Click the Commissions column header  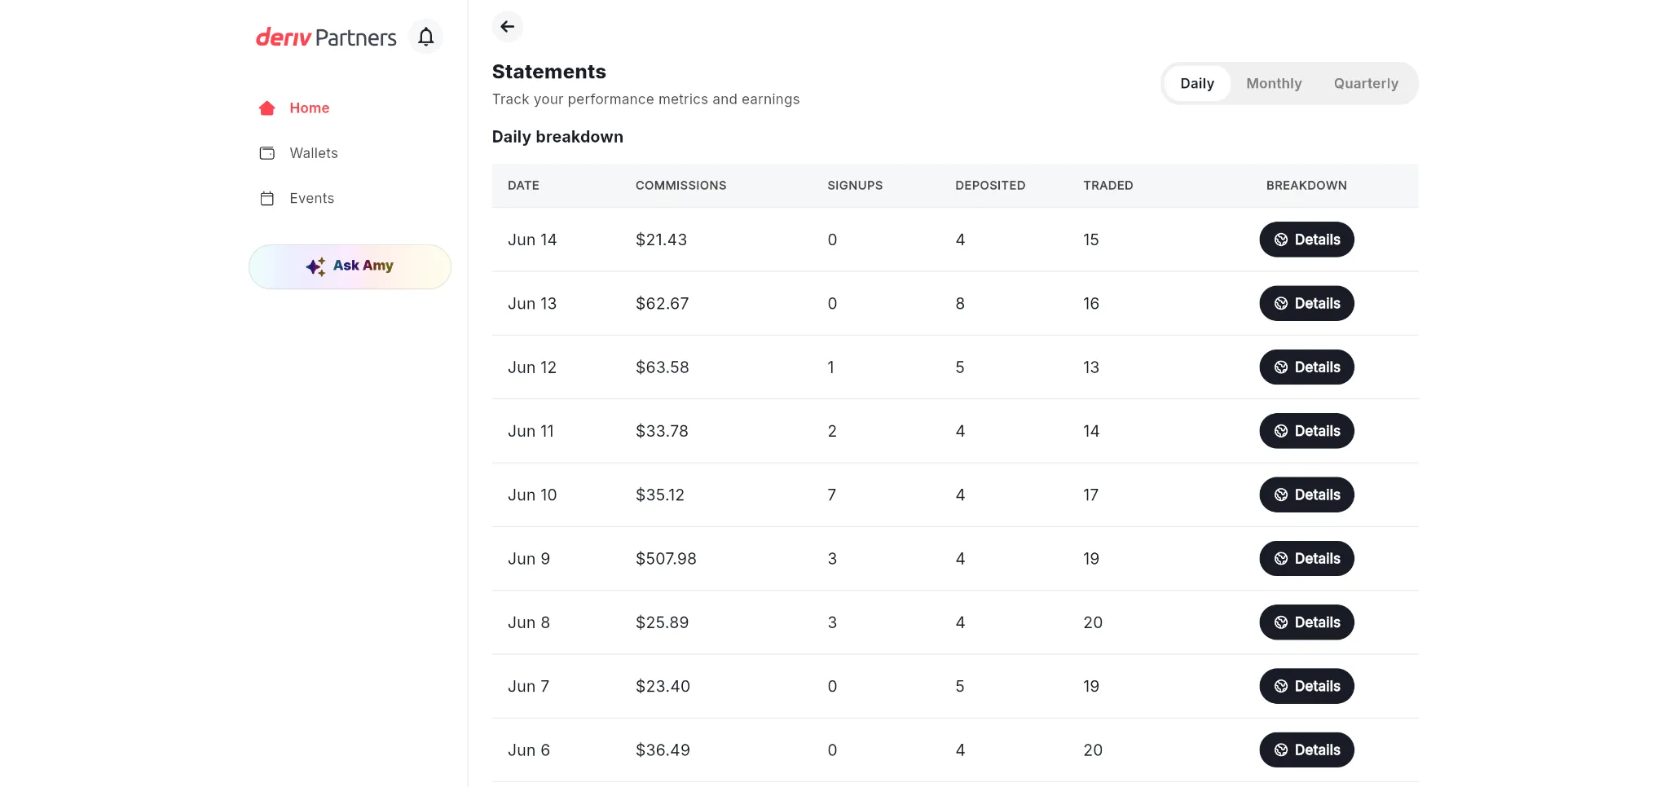click(680, 186)
